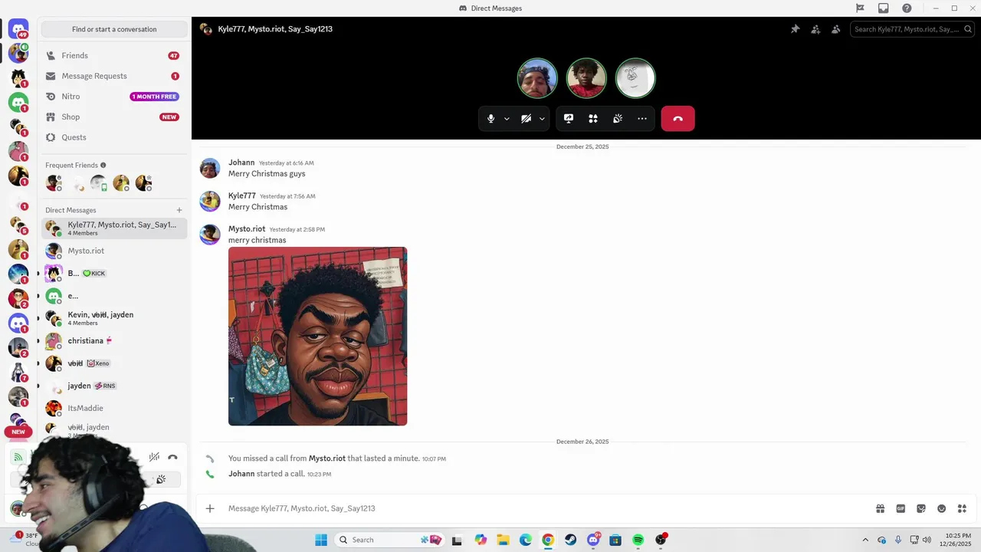Screen dimensions: 981x552
Task: Click first participant video tile in call
Action: [537, 78]
